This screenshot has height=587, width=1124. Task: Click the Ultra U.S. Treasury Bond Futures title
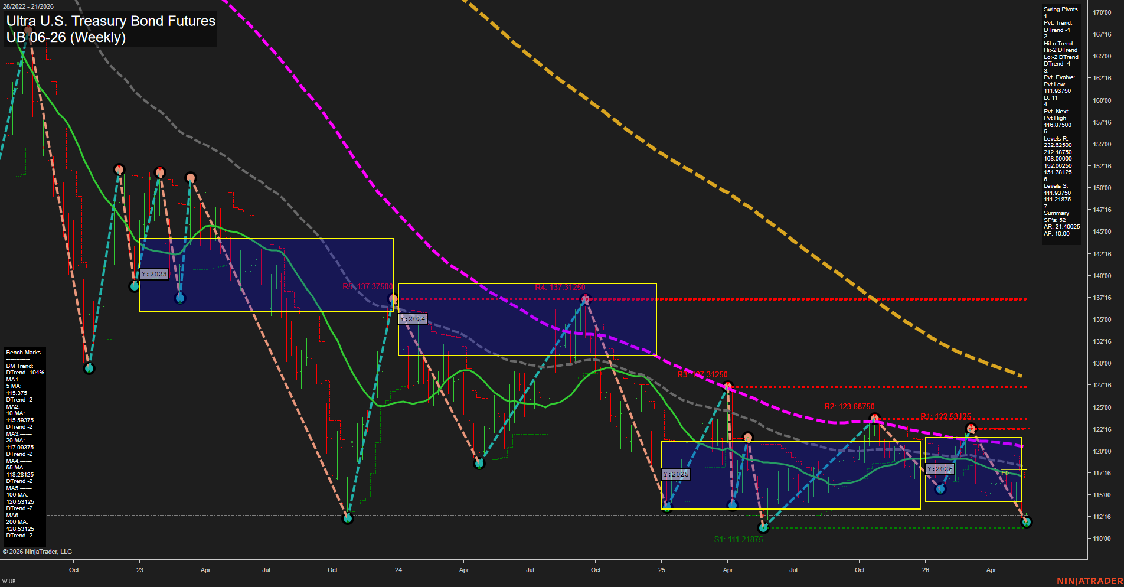click(x=111, y=21)
